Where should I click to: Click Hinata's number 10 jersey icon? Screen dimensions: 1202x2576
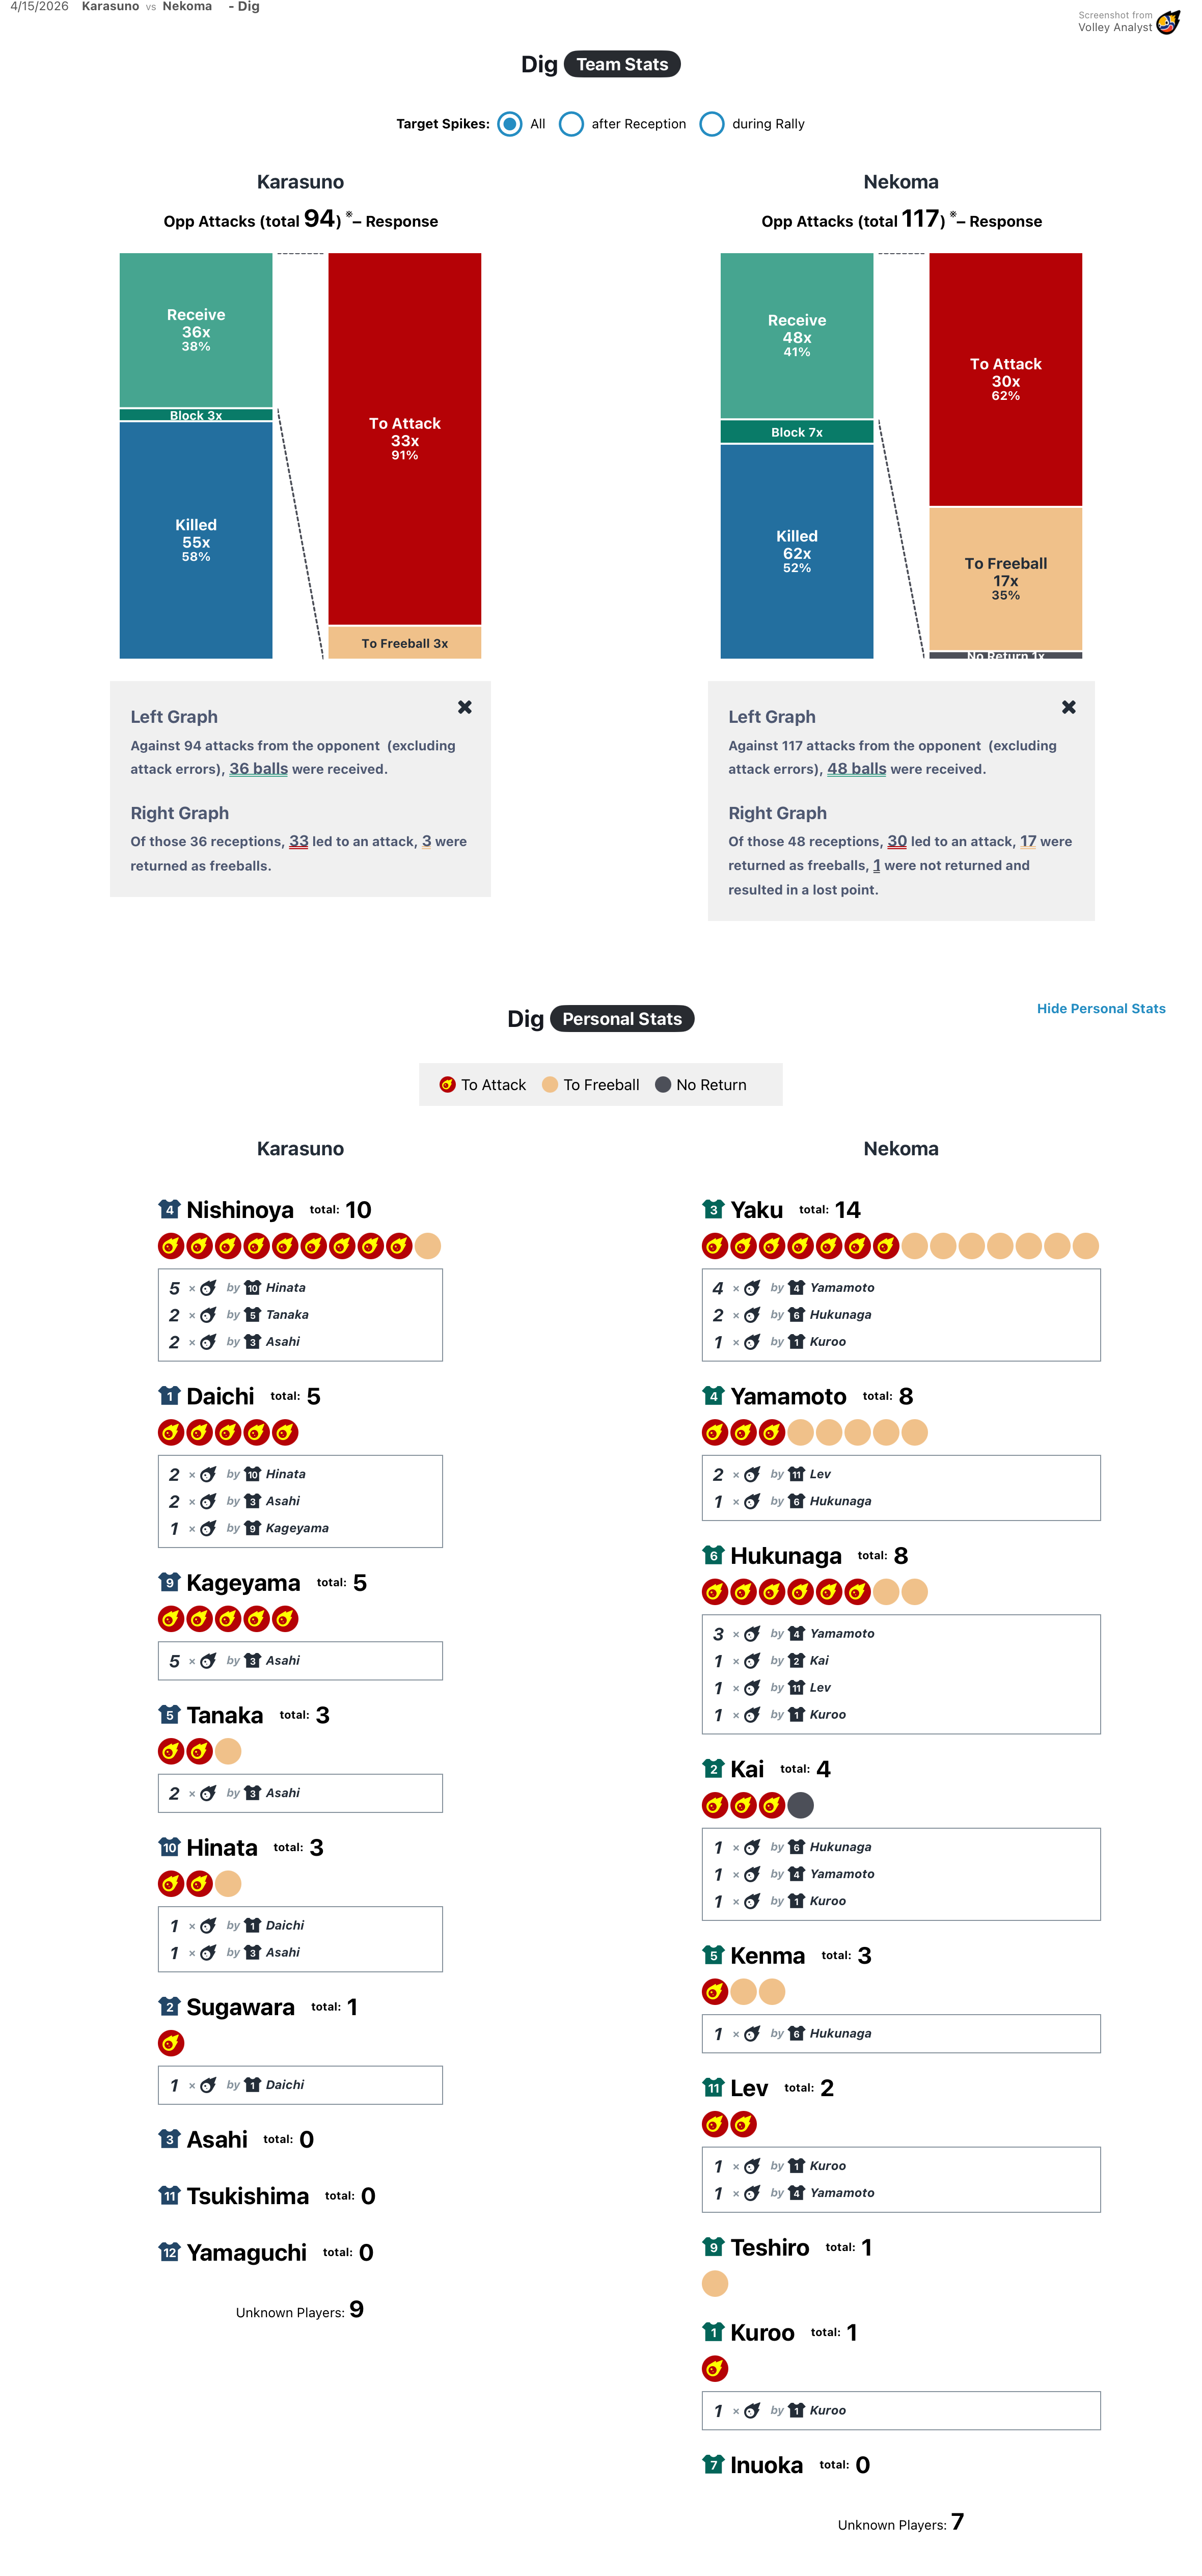tap(169, 1847)
